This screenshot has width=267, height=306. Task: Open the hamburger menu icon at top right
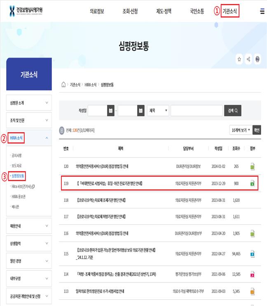(262, 11)
